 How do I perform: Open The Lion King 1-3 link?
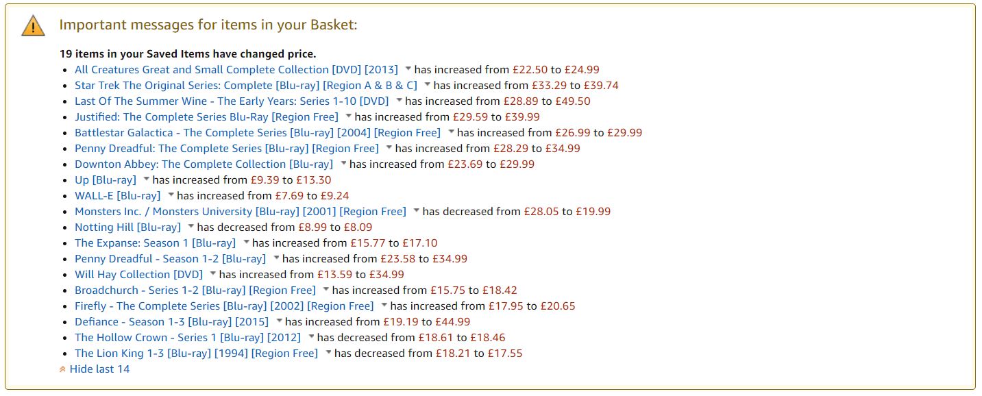pos(196,353)
